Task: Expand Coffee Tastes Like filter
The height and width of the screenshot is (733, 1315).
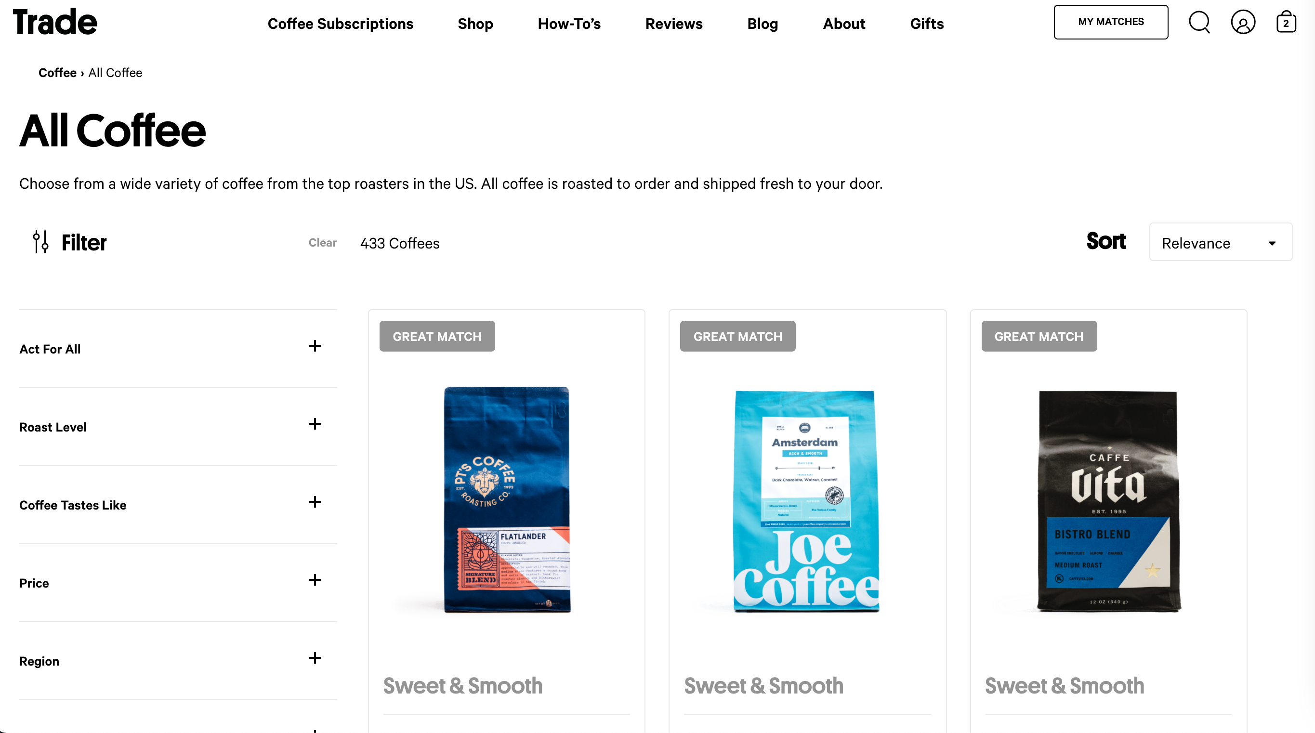Action: pyautogui.click(x=178, y=504)
